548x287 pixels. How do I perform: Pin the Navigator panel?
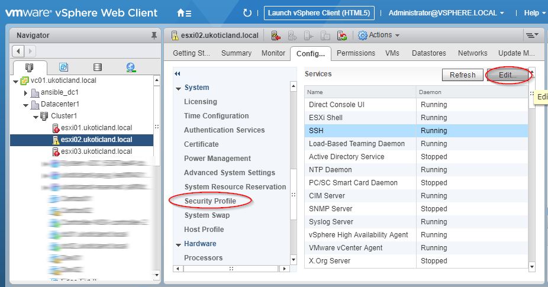point(154,36)
